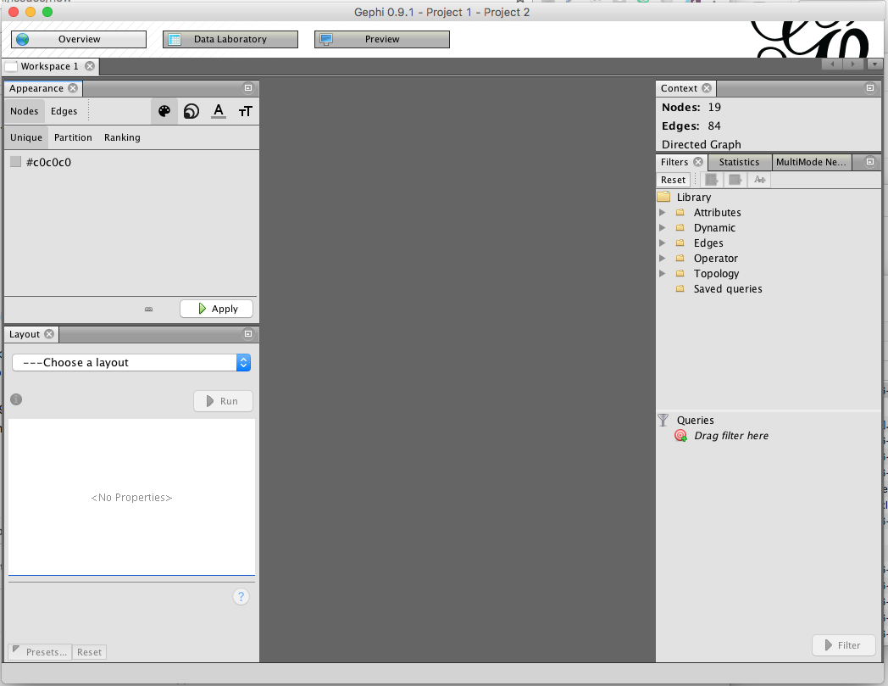Click the Apply button in Appearance
The image size is (888, 686).
216,308
